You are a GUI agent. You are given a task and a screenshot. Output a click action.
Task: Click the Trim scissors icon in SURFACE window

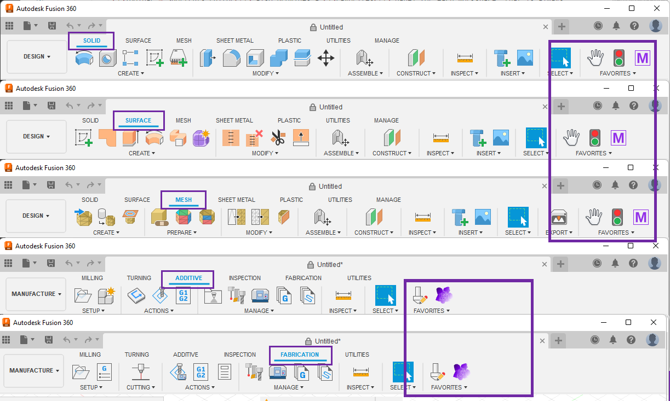278,137
